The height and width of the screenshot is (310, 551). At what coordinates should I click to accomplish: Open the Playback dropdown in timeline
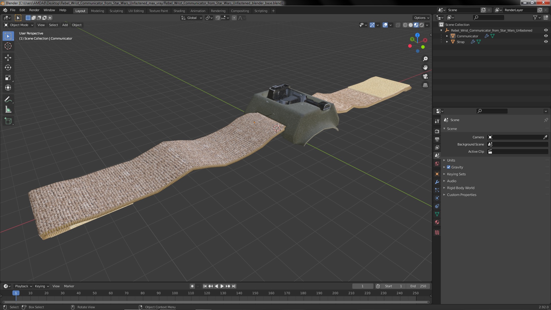click(23, 286)
